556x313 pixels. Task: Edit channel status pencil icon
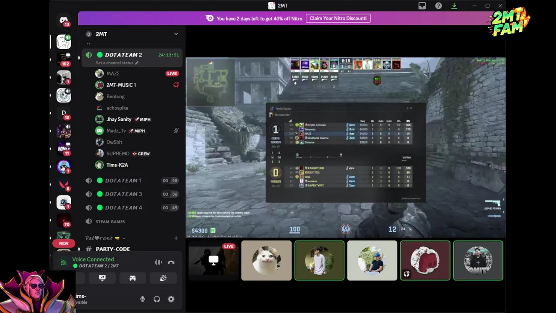pyautogui.click(x=137, y=63)
